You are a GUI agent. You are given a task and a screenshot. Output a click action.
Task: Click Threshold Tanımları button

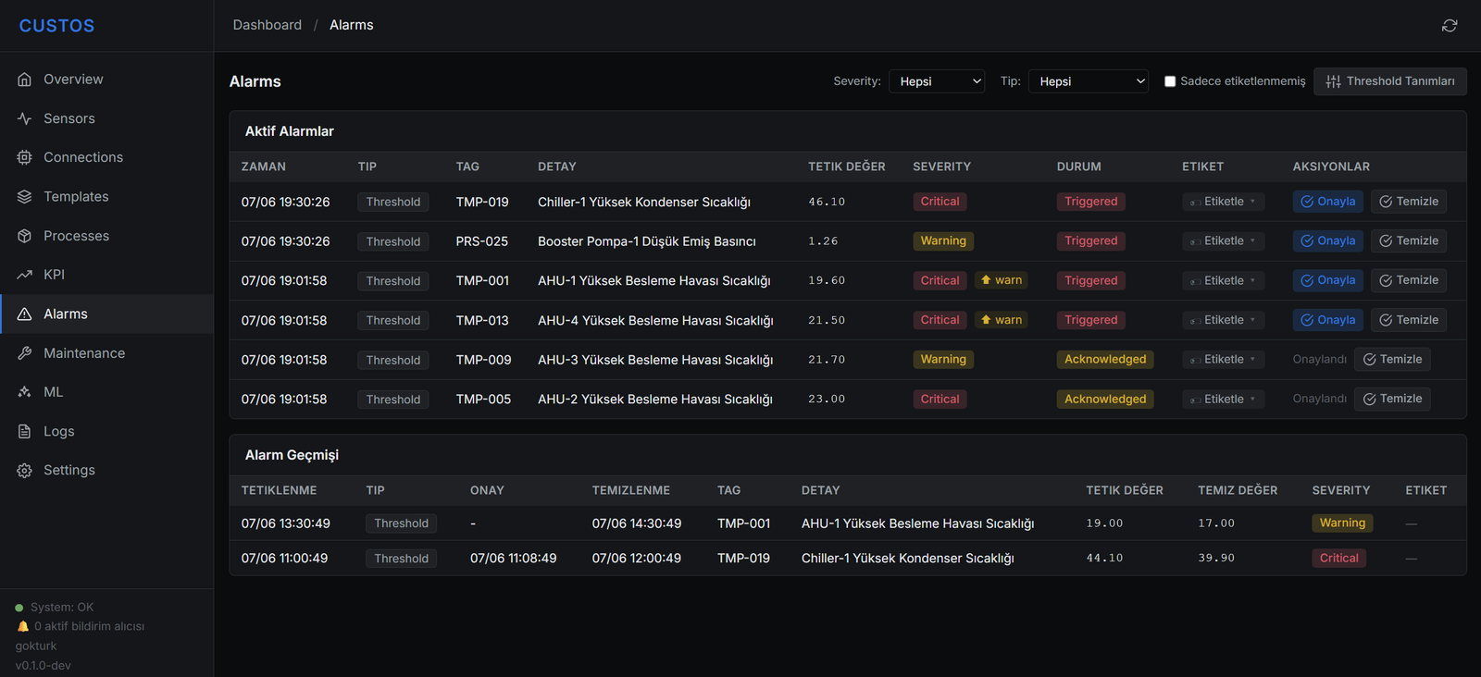(x=1390, y=81)
